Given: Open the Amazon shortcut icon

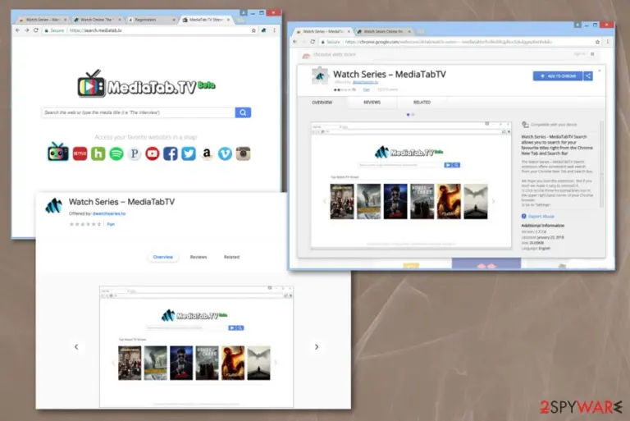Looking at the screenshot, I should coord(207,153).
